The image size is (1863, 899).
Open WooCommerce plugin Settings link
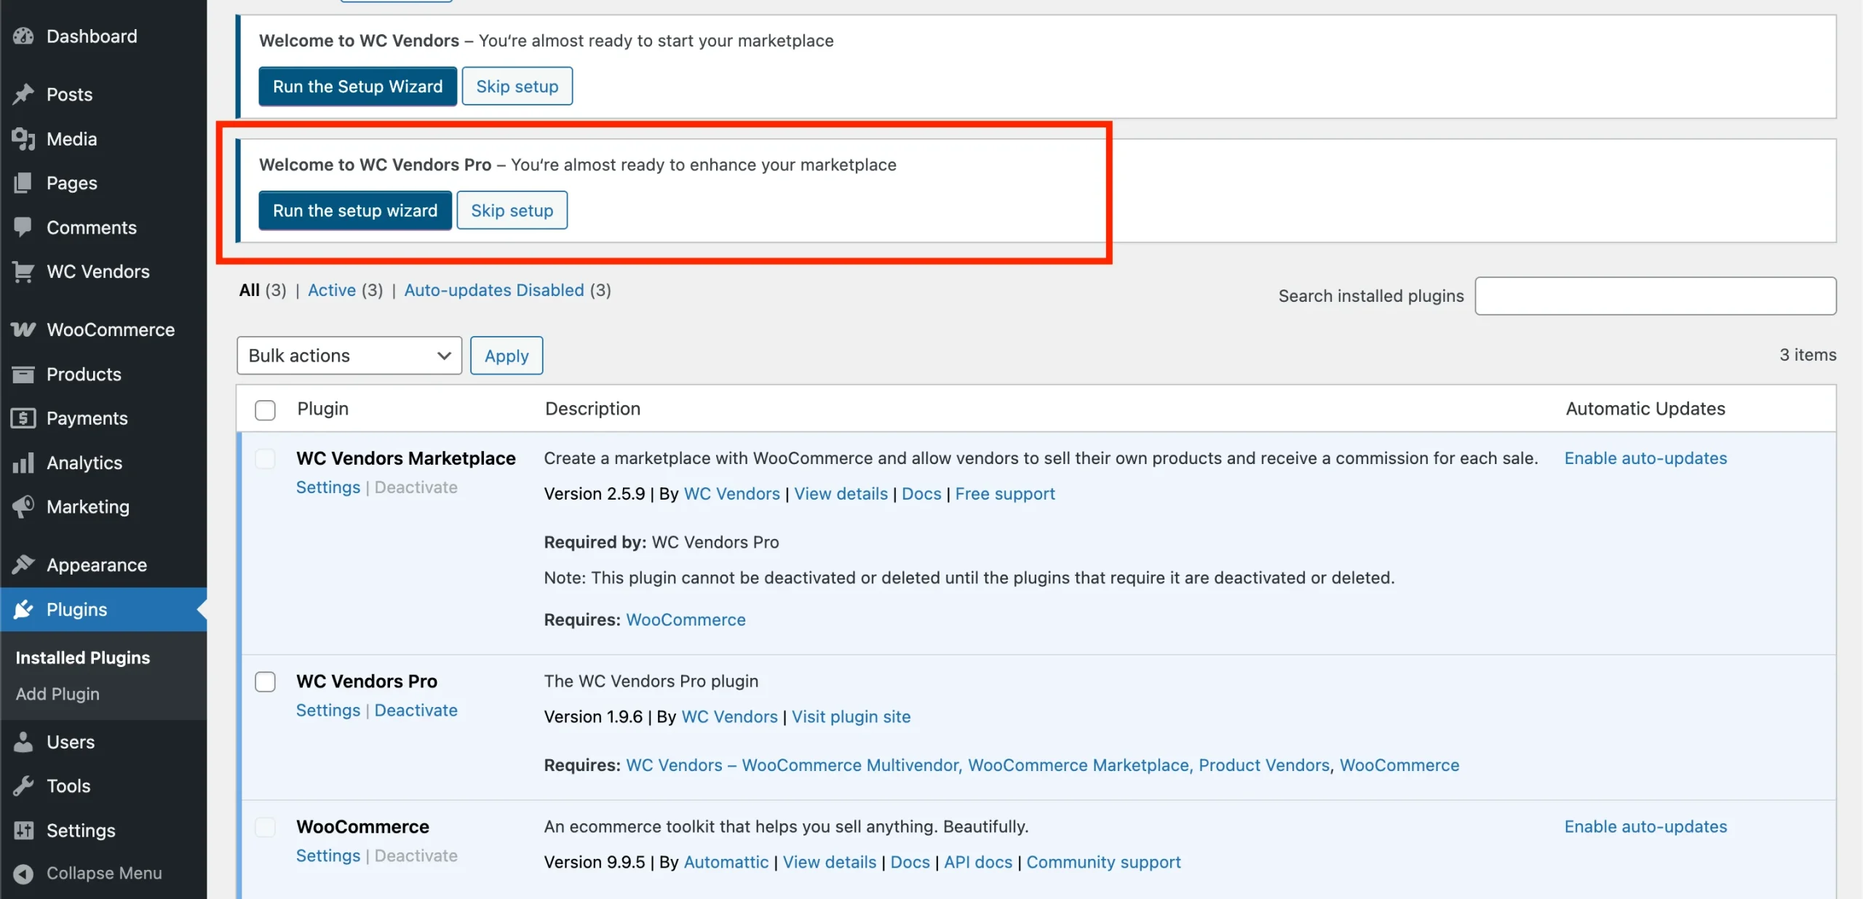tap(328, 856)
